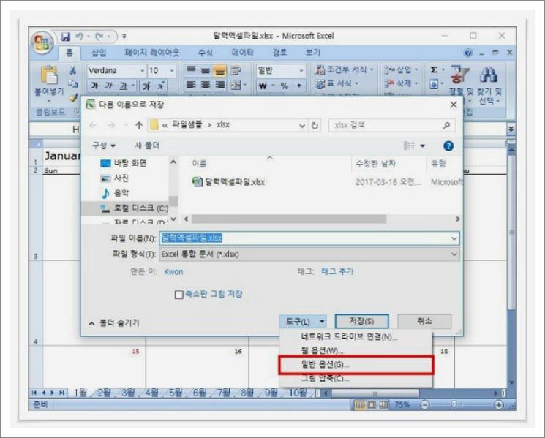Click the 태그 추가 link
Viewport: 545px width, 438px height.
click(337, 271)
